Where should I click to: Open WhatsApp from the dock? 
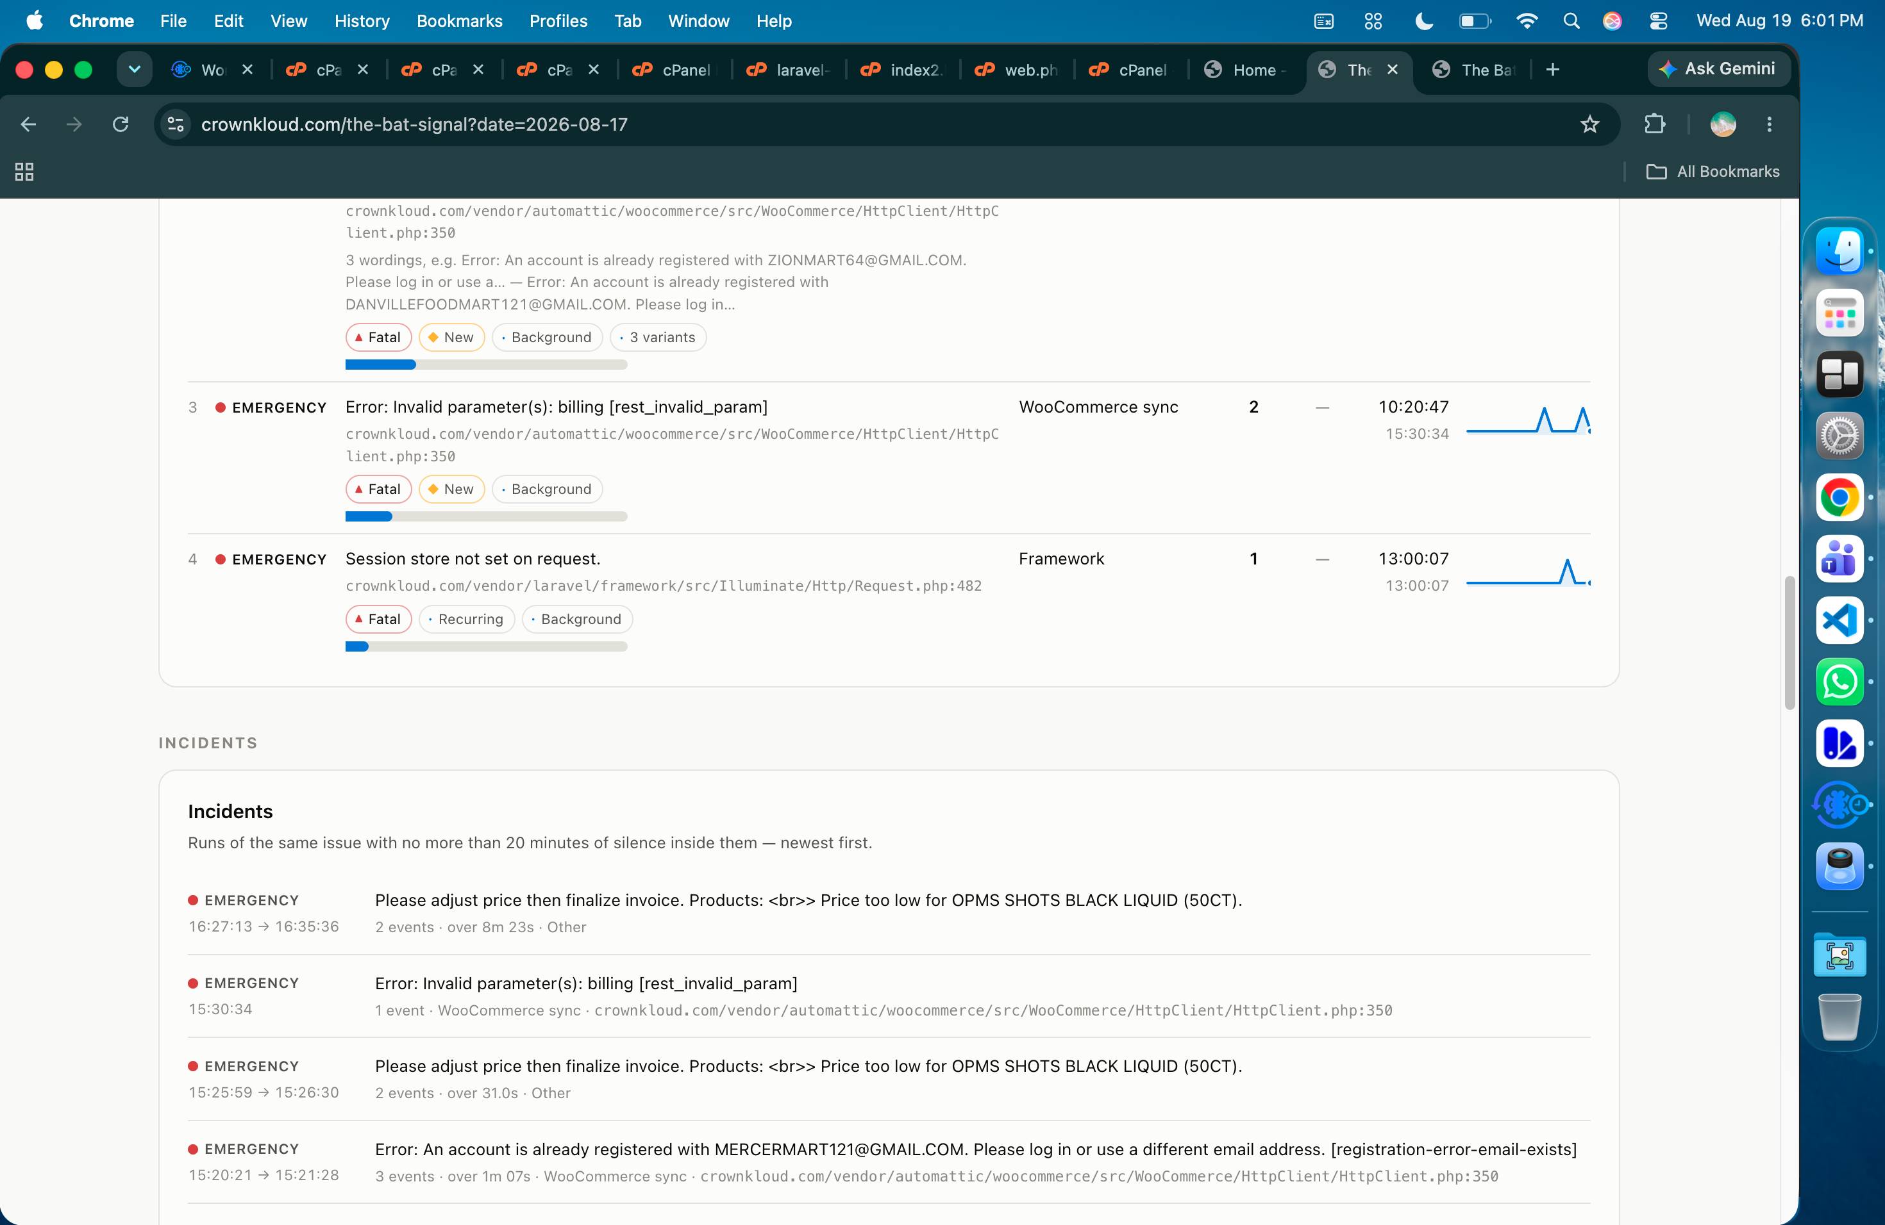click(1839, 681)
